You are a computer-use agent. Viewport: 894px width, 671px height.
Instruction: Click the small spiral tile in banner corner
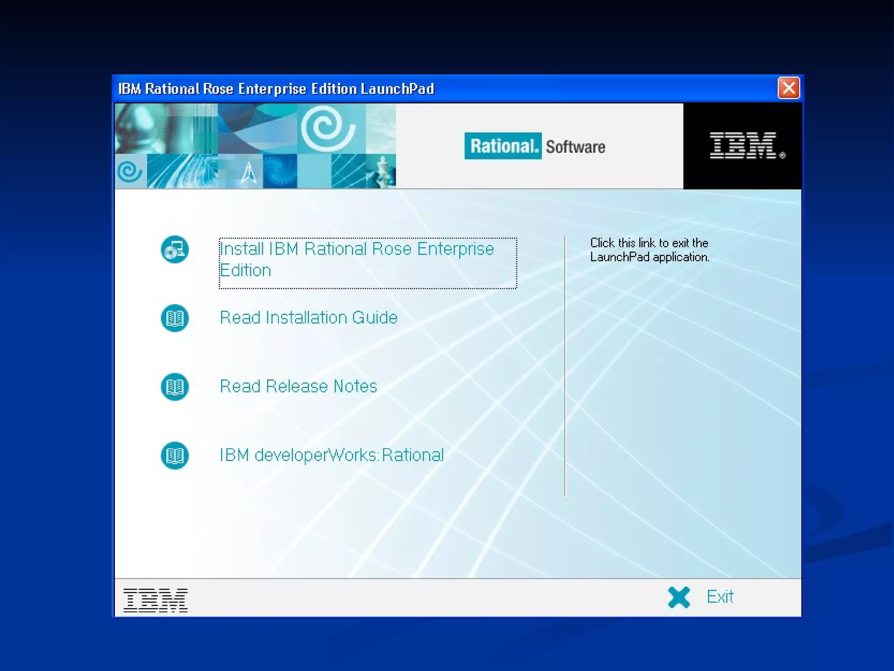click(x=130, y=171)
